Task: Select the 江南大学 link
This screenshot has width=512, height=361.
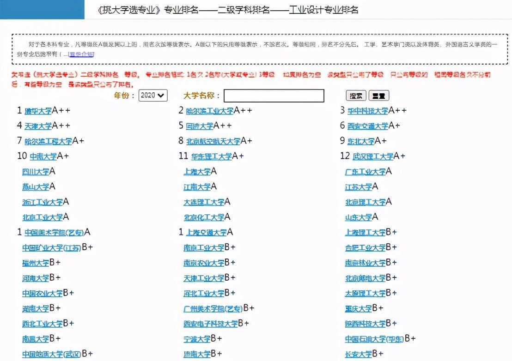Action: point(197,187)
